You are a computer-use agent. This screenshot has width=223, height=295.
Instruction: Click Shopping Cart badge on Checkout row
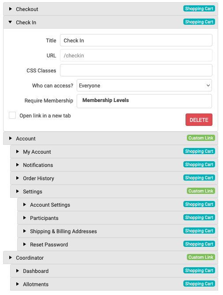(x=199, y=9)
